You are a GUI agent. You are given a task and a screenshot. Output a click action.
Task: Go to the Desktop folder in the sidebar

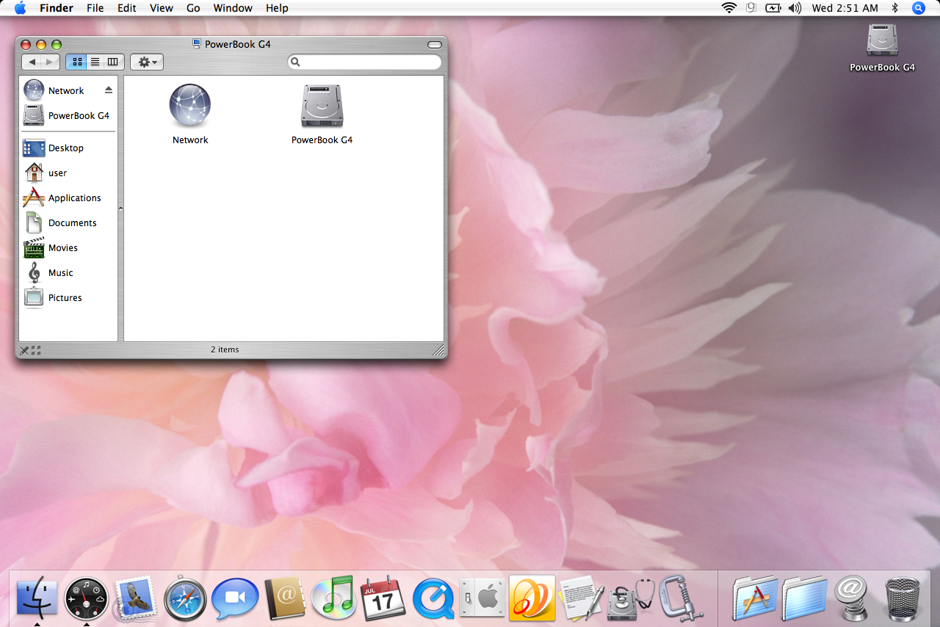54,148
